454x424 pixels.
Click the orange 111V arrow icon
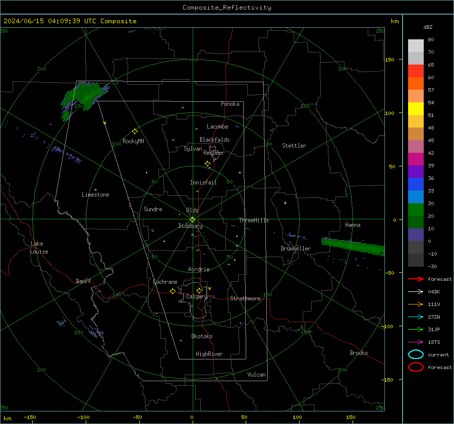(x=416, y=304)
